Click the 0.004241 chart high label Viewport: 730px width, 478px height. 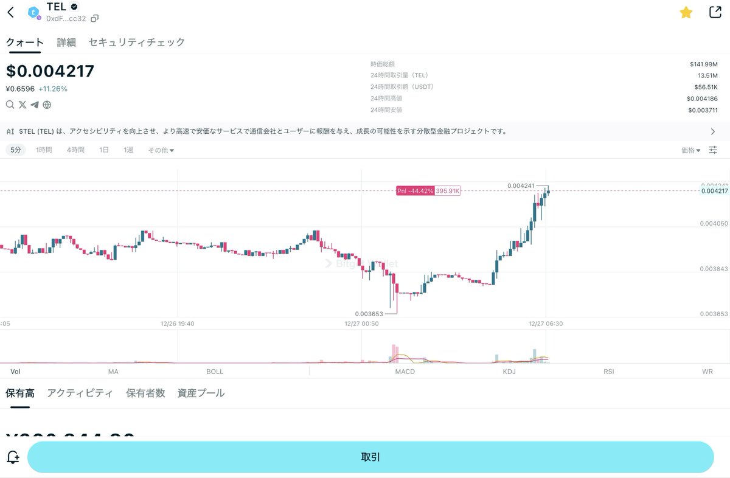coord(521,185)
